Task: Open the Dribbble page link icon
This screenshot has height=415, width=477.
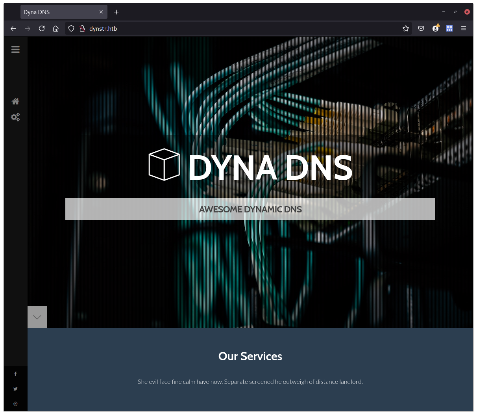Action: pyautogui.click(x=15, y=404)
